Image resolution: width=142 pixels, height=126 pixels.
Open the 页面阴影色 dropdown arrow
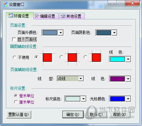coord(114,33)
